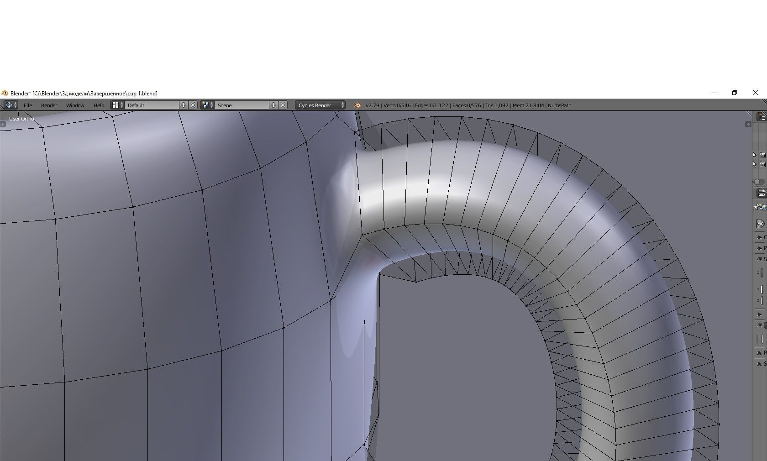
Task: Open the Info editor type selector
Action: [11, 105]
